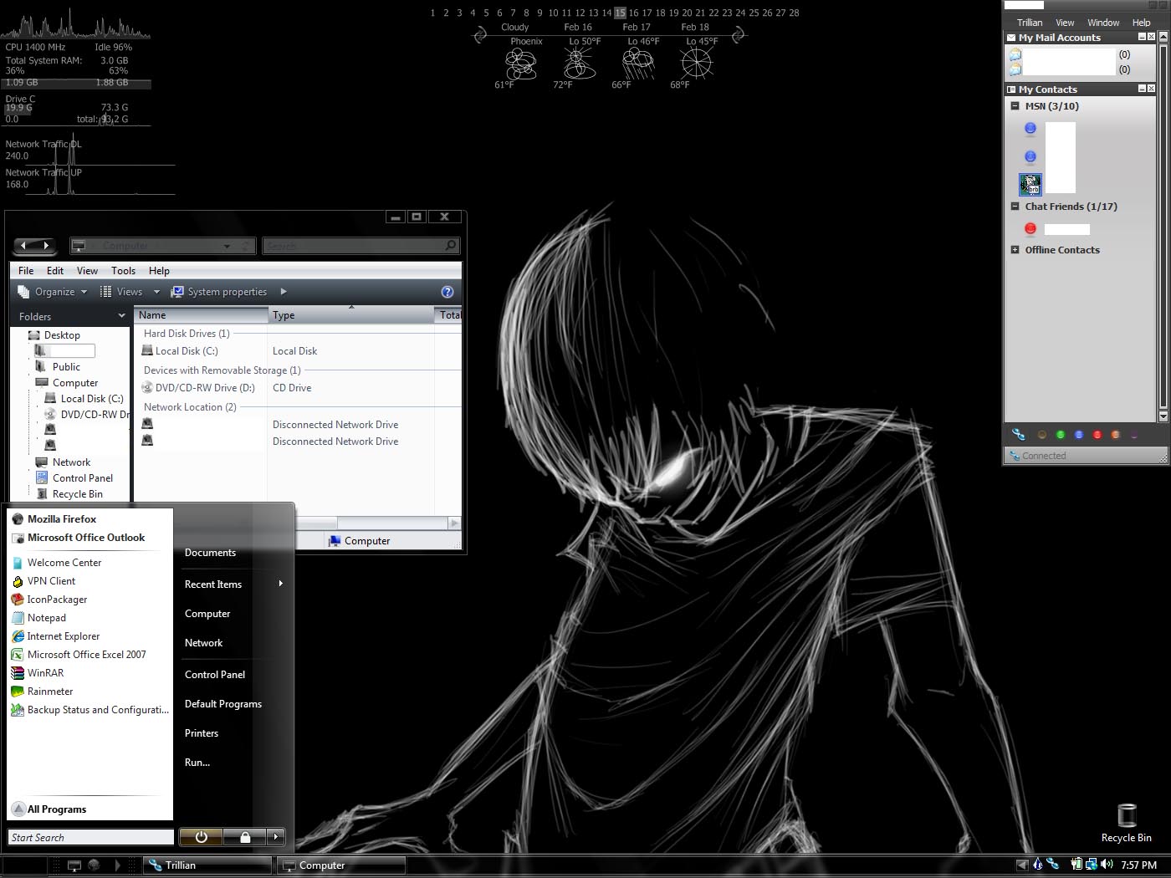Select day 15 in the calendar strip
Viewport: 1171px width, 878px height.
coord(620,13)
